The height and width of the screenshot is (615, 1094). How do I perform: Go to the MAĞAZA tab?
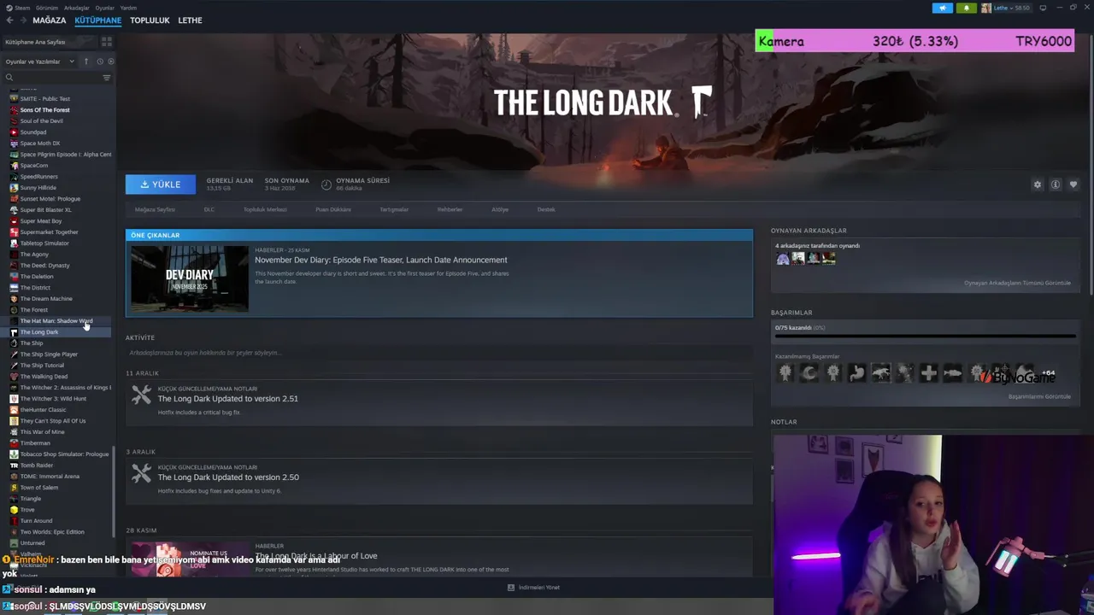point(49,20)
